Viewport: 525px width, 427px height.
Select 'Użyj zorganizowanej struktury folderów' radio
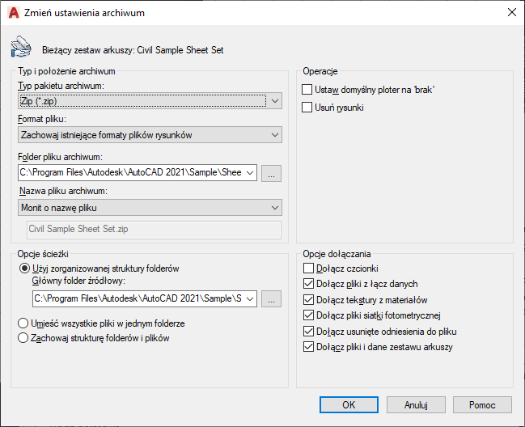23,268
